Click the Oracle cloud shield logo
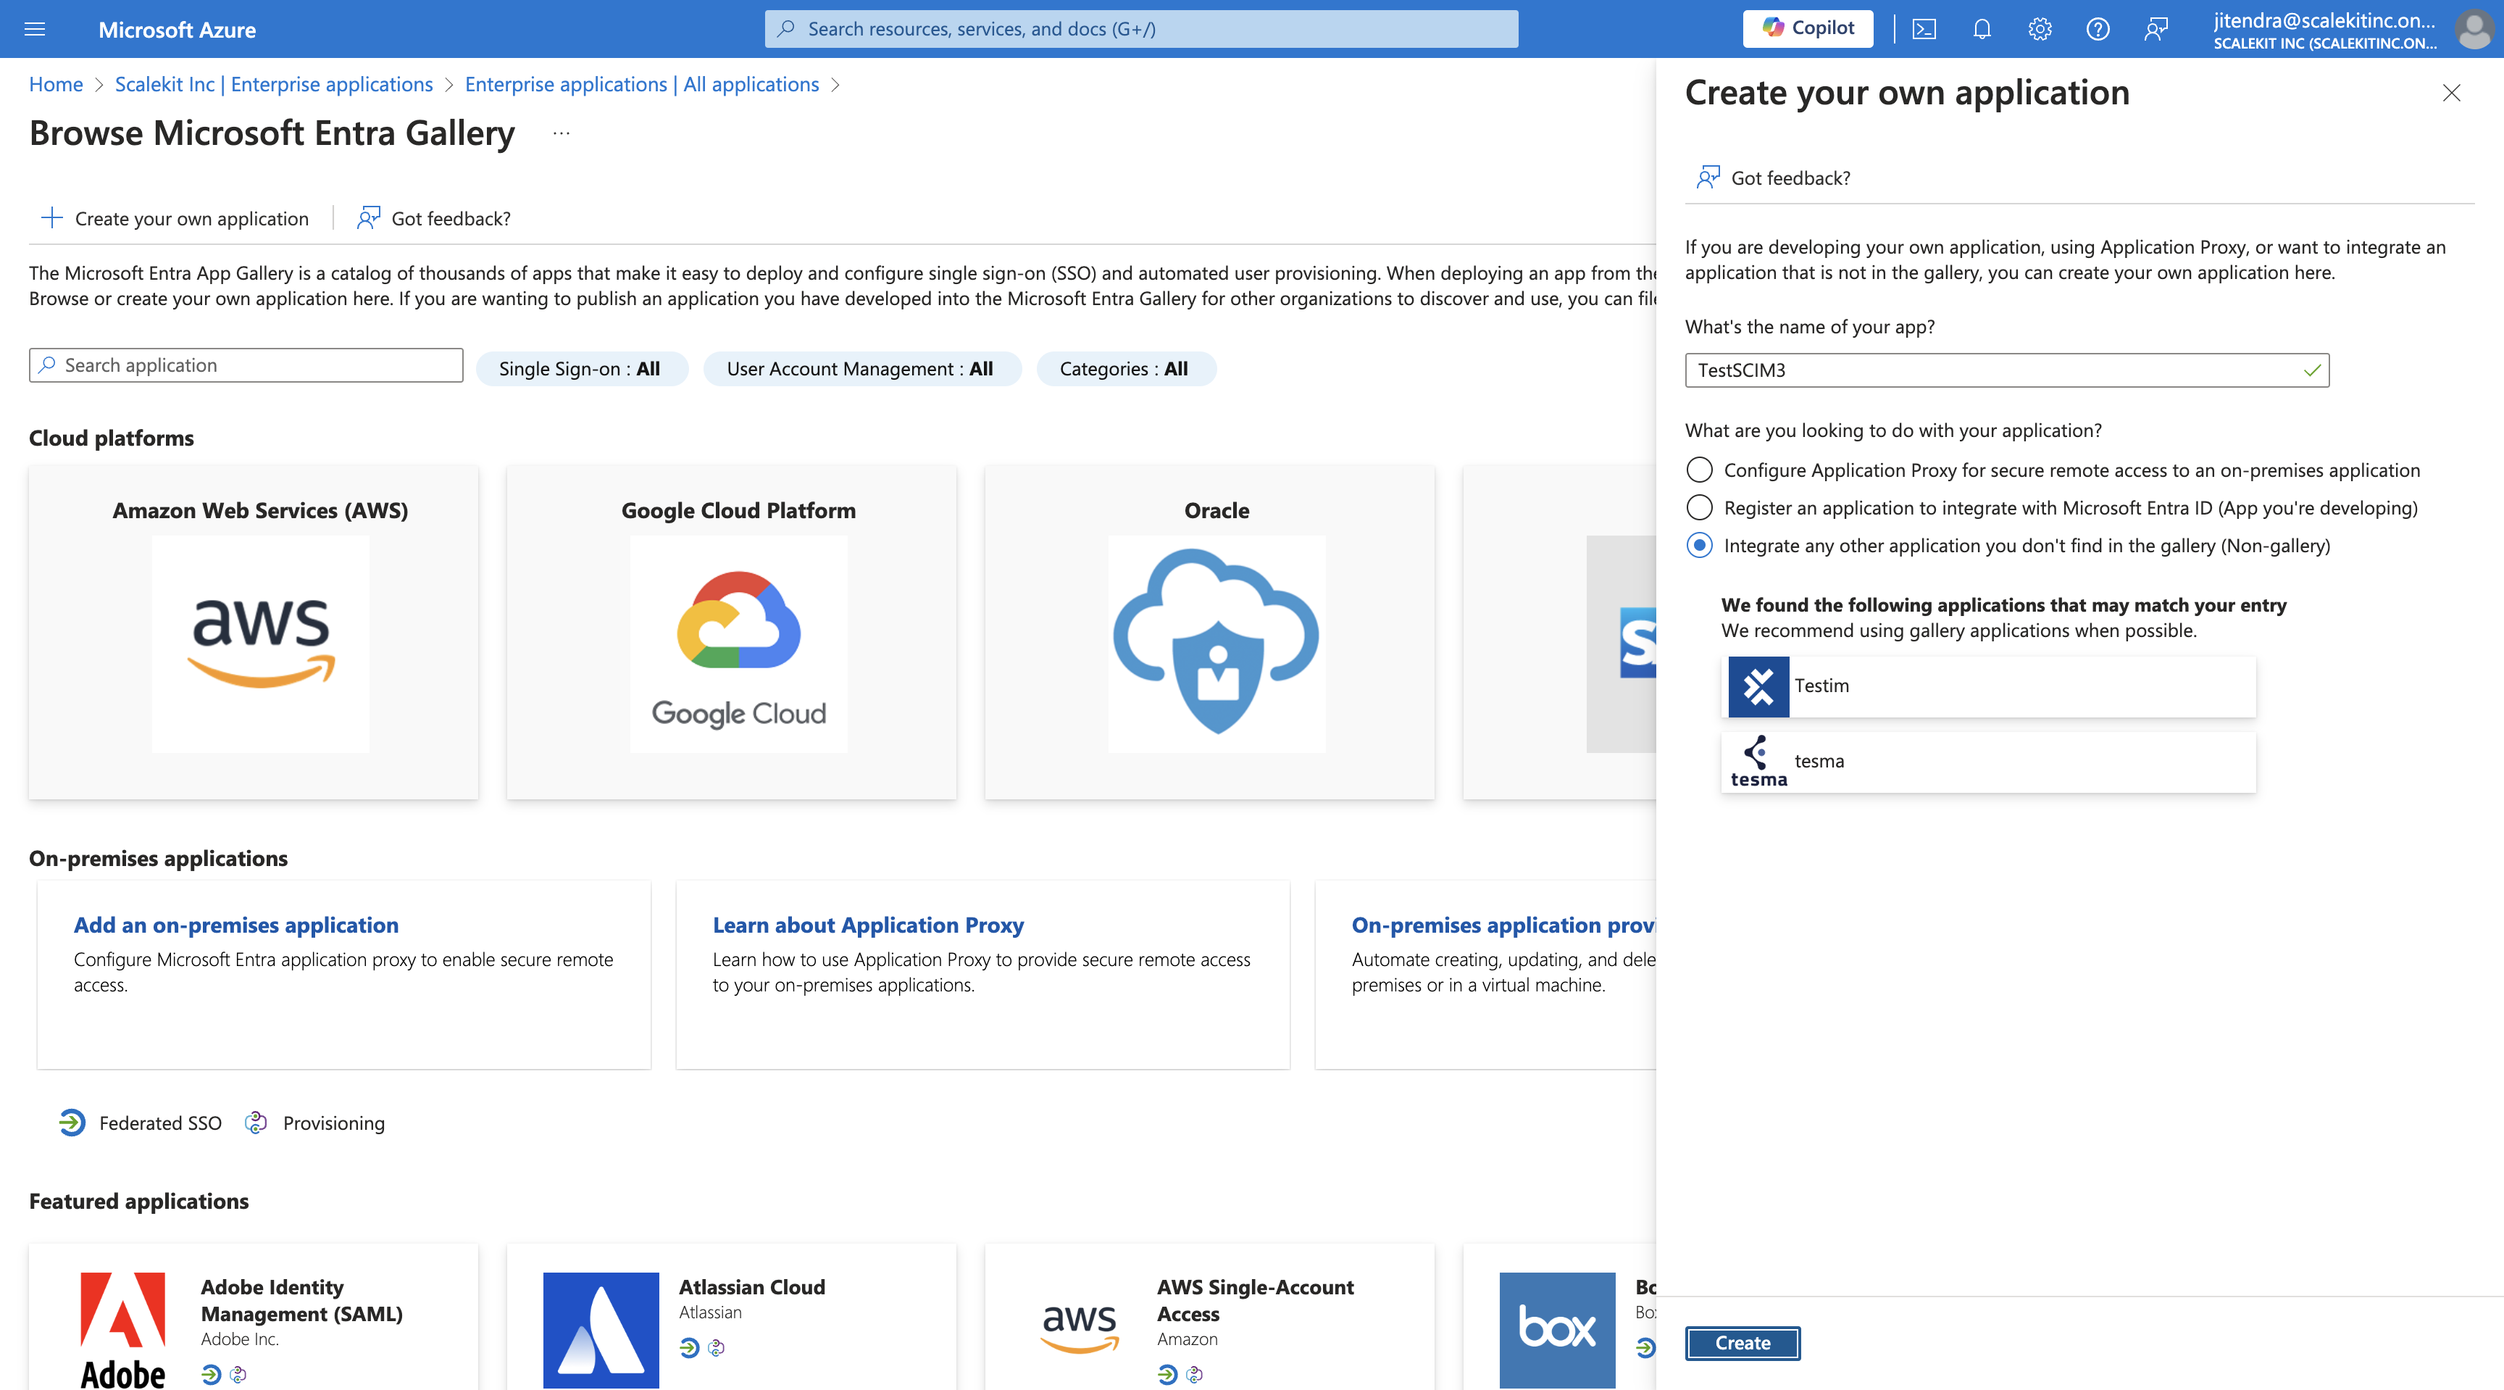The height and width of the screenshot is (1390, 2504). 1216,644
